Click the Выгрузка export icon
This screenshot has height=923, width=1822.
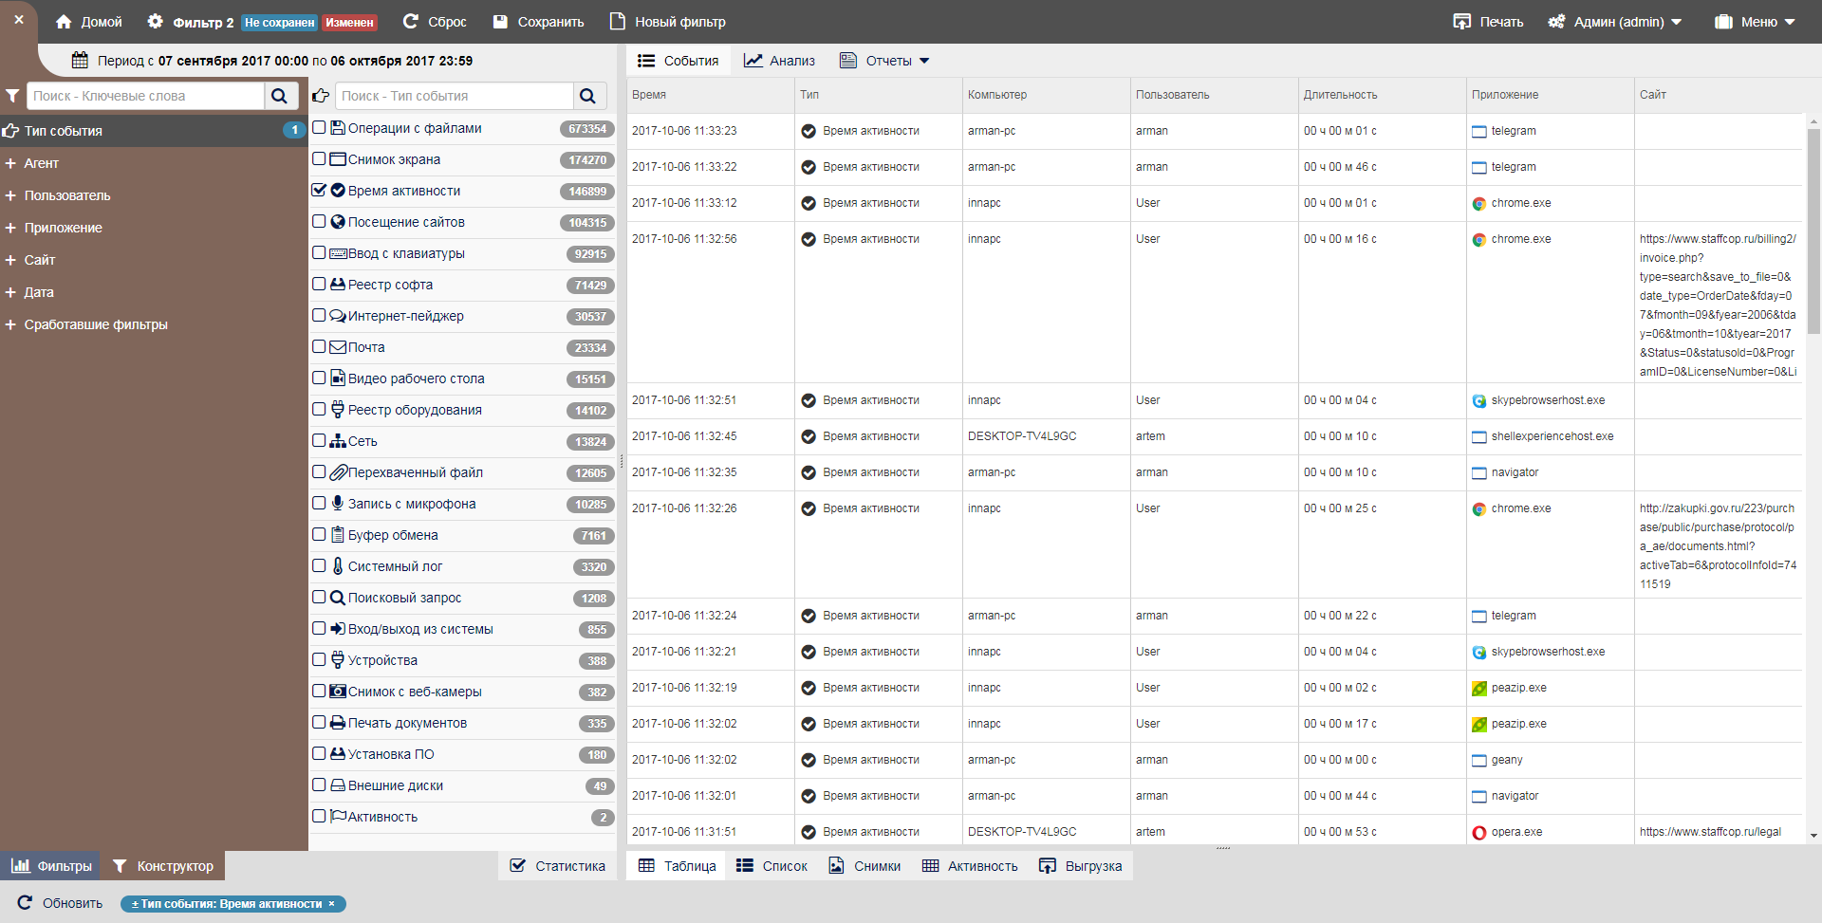click(x=1048, y=866)
